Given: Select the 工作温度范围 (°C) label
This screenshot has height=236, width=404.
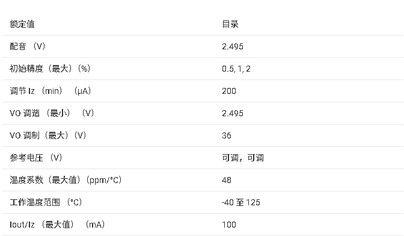Looking at the screenshot, I should click(x=46, y=202).
